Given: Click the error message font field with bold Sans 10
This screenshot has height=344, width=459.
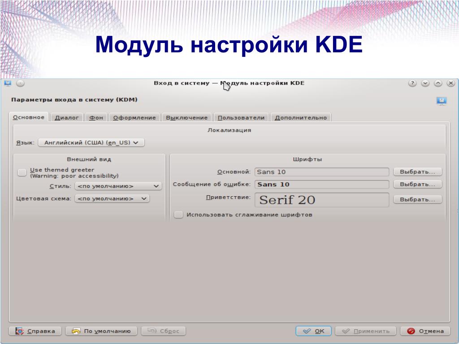Looking at the screenshot, I should click(322, 184).
